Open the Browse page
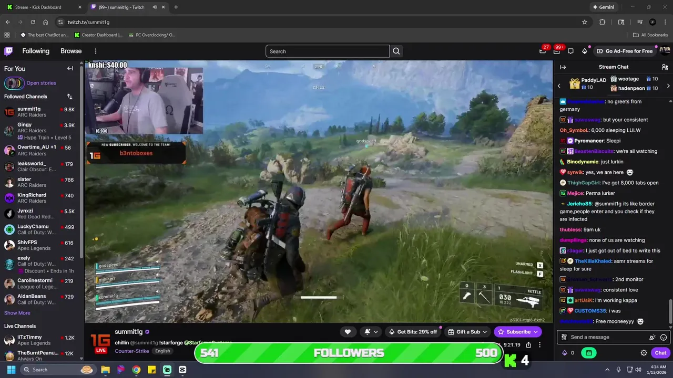Viewport: 673px width, 378px height. point(71,51)
